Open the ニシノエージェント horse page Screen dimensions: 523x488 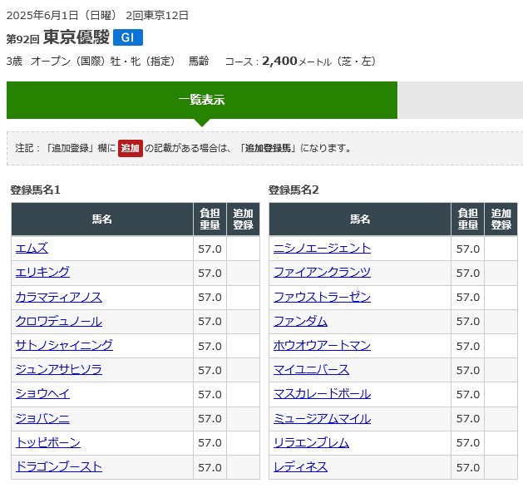(x=322, y=248)
